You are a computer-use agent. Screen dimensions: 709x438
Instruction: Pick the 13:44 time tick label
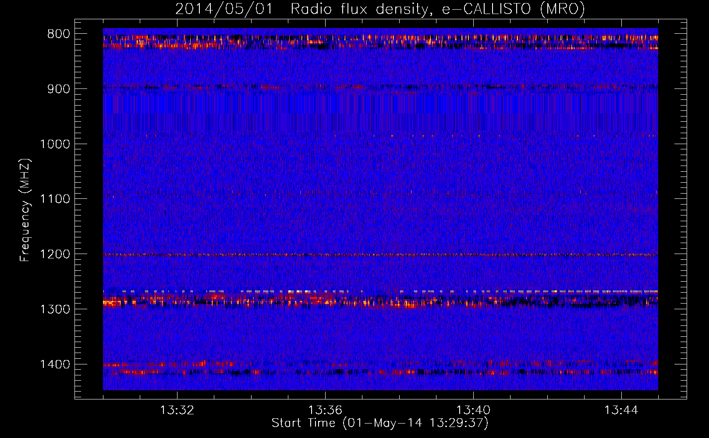621,410
